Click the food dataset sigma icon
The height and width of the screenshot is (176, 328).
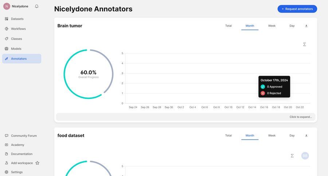(x=292, y=156)
